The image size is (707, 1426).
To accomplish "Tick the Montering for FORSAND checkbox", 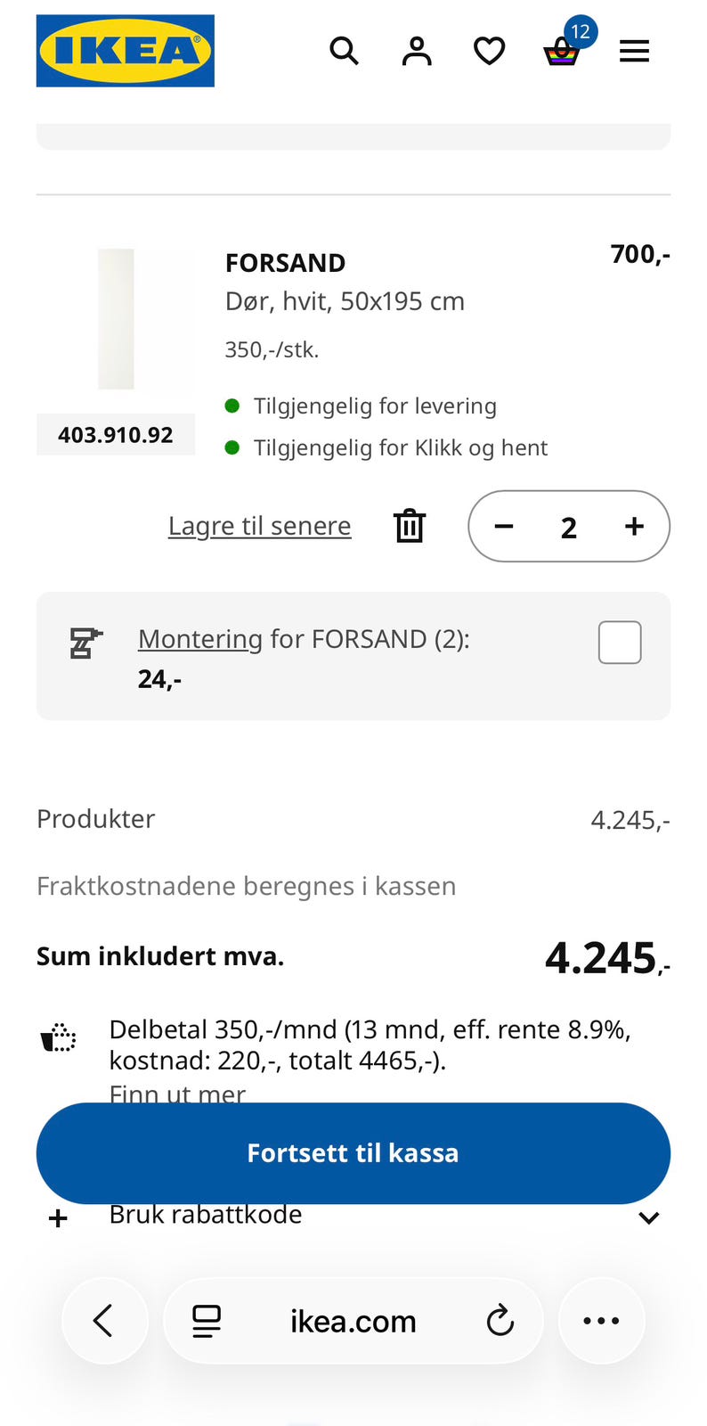I will (x=620, y=643).
